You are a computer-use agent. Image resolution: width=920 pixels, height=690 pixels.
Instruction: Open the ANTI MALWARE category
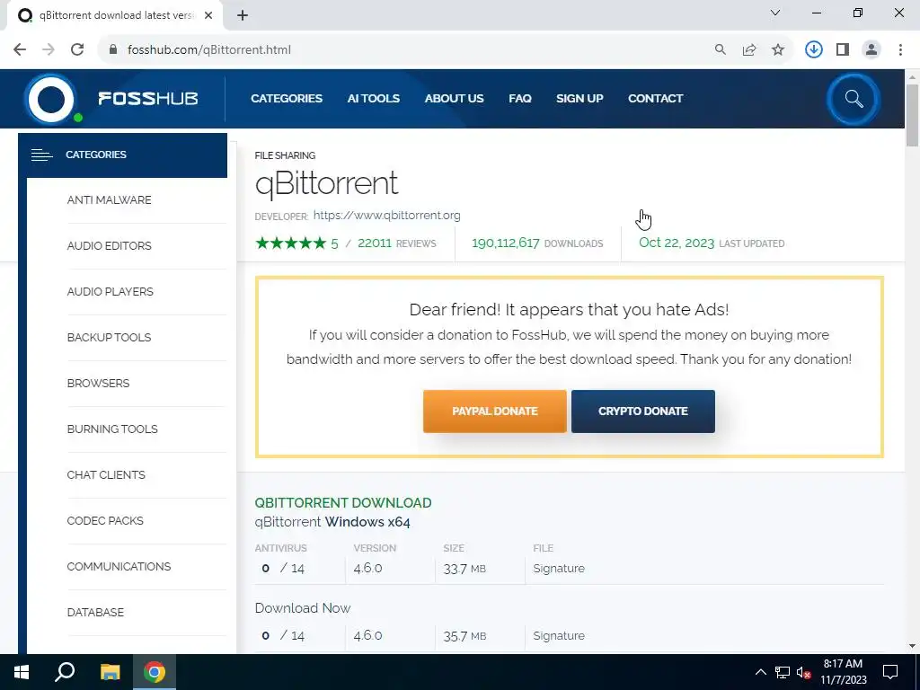click(109, 200)
